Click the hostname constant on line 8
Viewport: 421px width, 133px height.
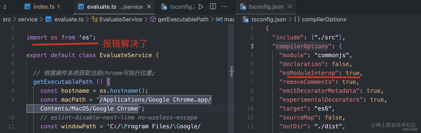click(x=75, y=91)
